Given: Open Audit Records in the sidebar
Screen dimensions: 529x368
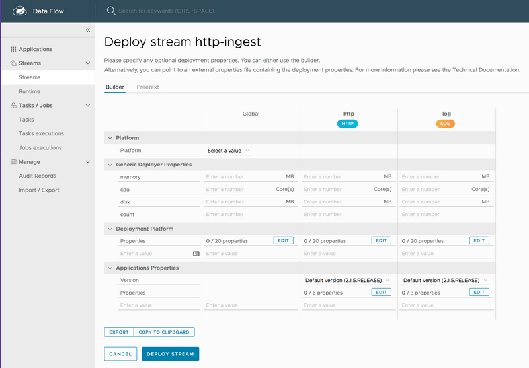Looking at the screenshot, I should pyautogui.click(x=38, y=176).
